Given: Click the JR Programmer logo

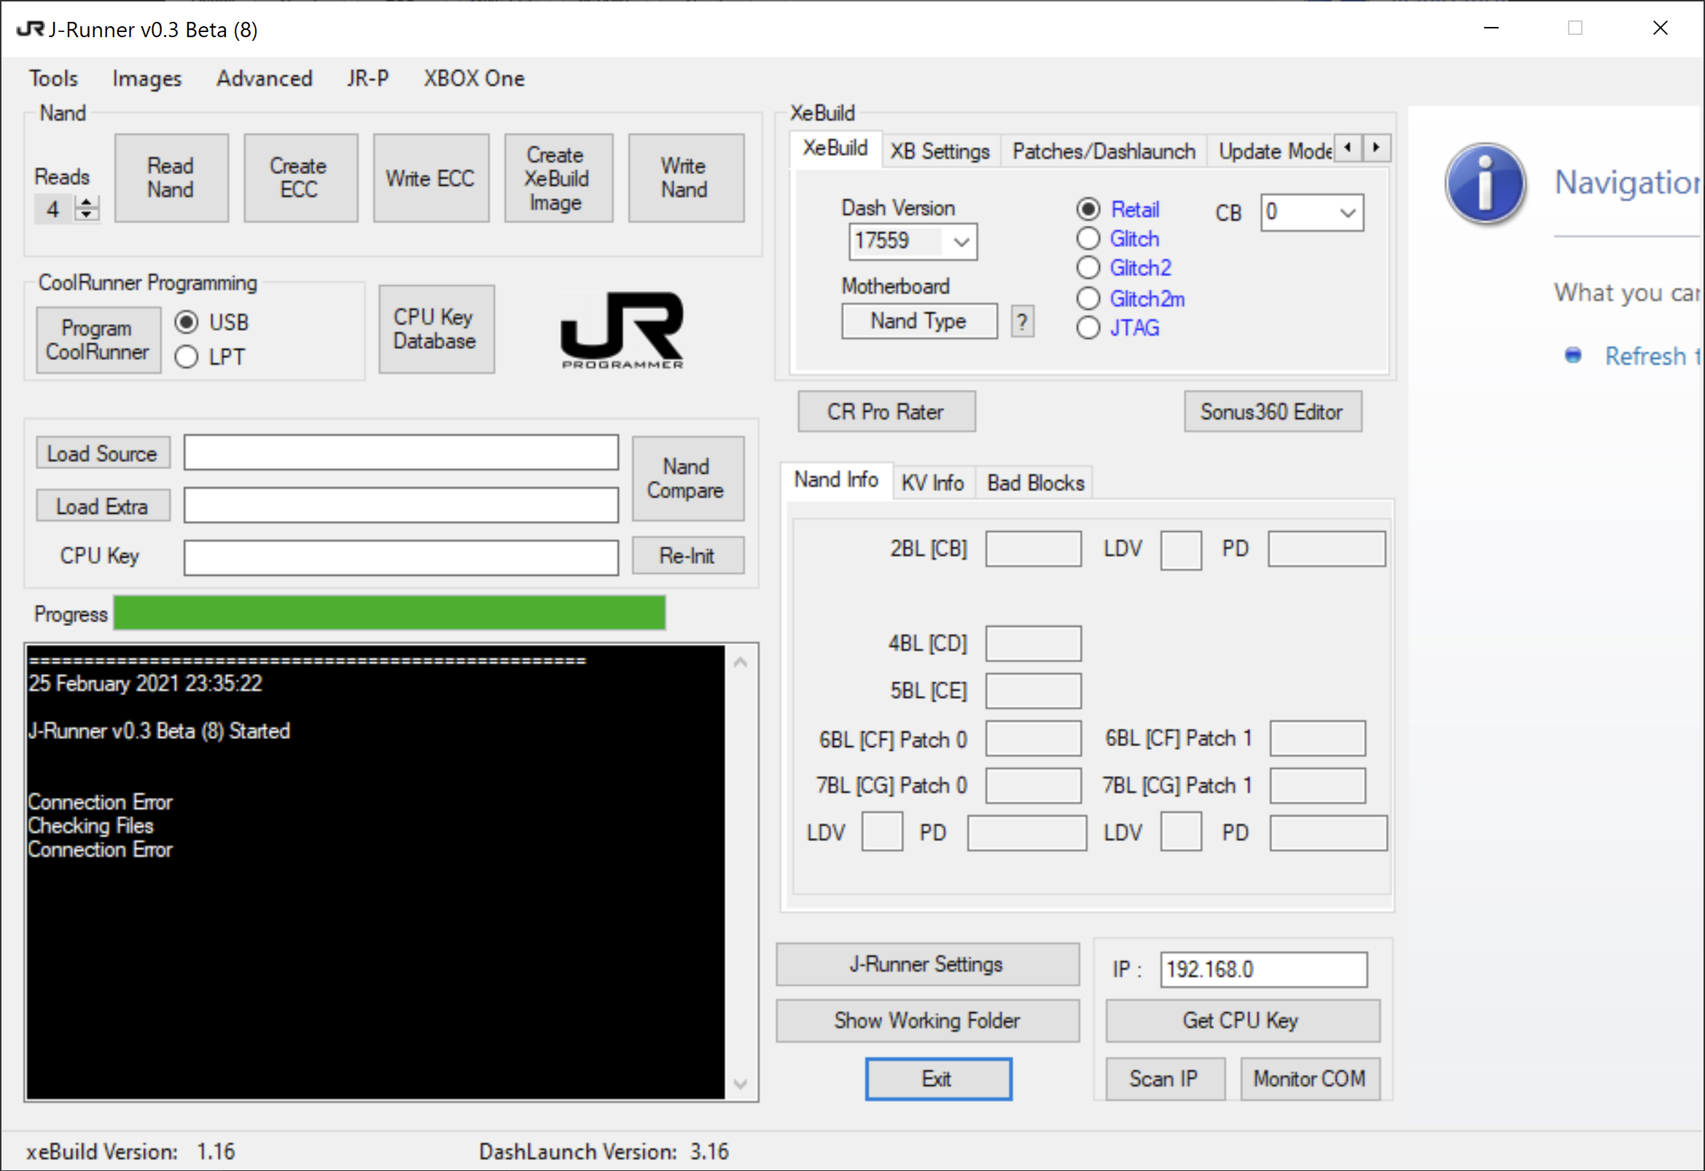Looking at the screenshot, I should coord(622,329).
